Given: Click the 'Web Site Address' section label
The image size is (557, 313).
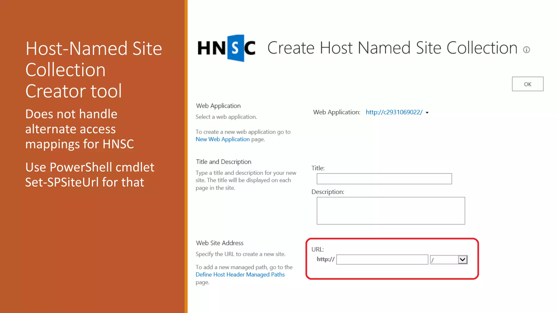Looking at the screenshot, I should 220,243.
